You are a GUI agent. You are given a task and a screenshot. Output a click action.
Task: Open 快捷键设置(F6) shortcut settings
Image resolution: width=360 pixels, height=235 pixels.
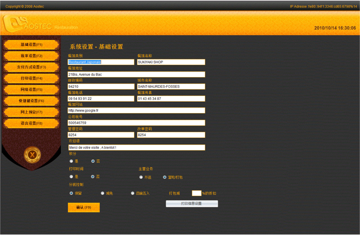point(31,101)
